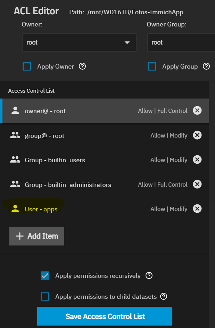Open the Owner dropdown set to root
The width and height of the screenshot is (215, 328).
pos(79,42)
